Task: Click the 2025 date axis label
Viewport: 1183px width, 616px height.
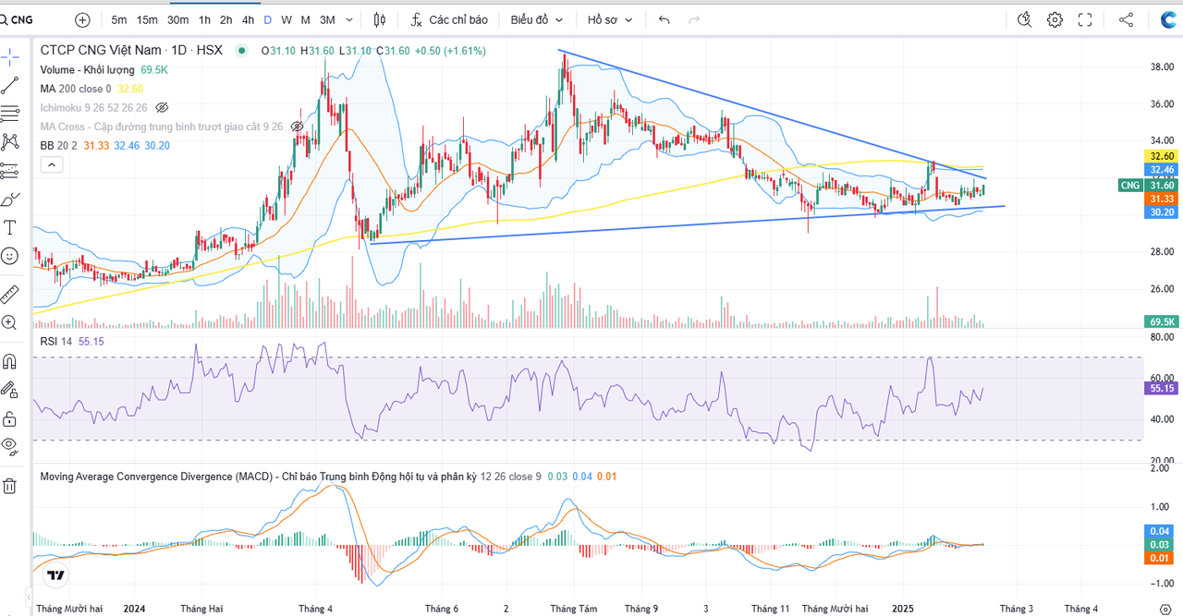Action: pyautogui.click(x=903, y=609)
